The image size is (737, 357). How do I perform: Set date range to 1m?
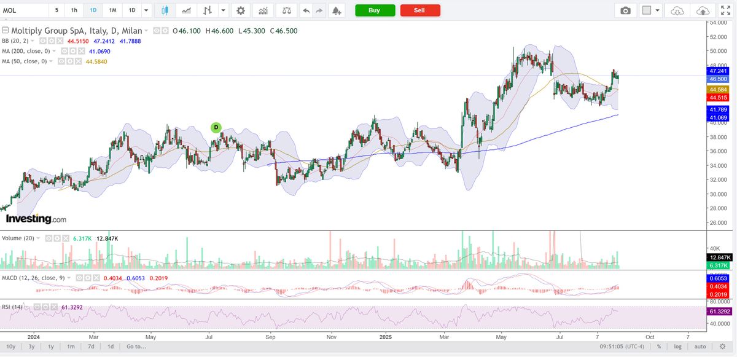tap(71, 347)
